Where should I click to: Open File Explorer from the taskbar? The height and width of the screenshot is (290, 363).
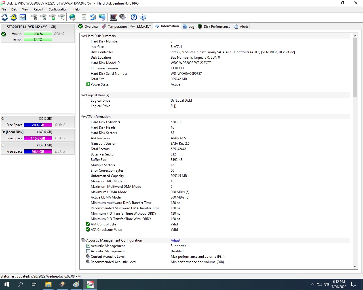(48, 284)
